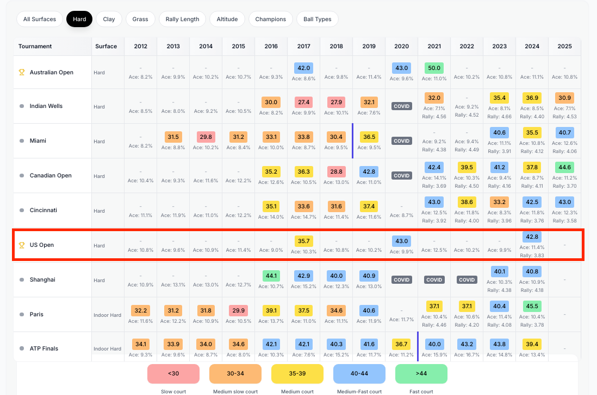This screenshot has height=395, width=597.
Task: Click the 2021 column header
Action: coord(434,46)
